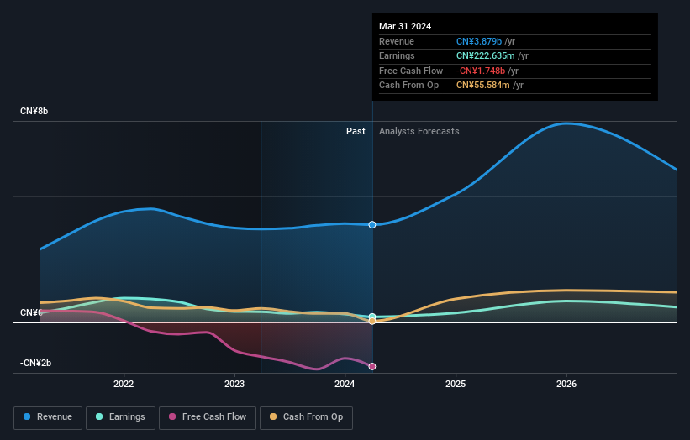Click the teal Earnings legend dot
This screenshot has height=440, width=690.
[99, 416]
